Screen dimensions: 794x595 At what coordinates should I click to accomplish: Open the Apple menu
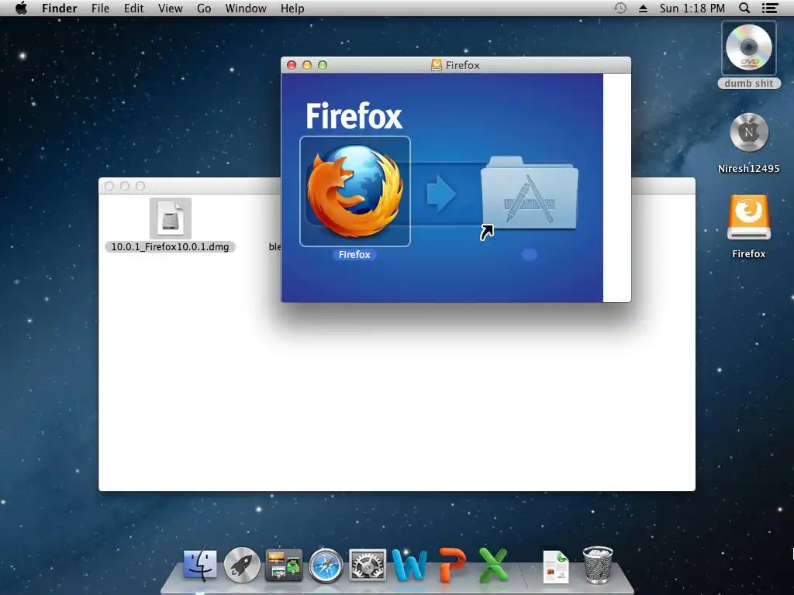pos(21,8)
